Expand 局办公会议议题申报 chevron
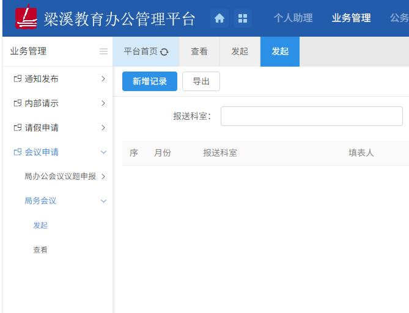This screenshot has width=409, height=313. coord(103,177)
